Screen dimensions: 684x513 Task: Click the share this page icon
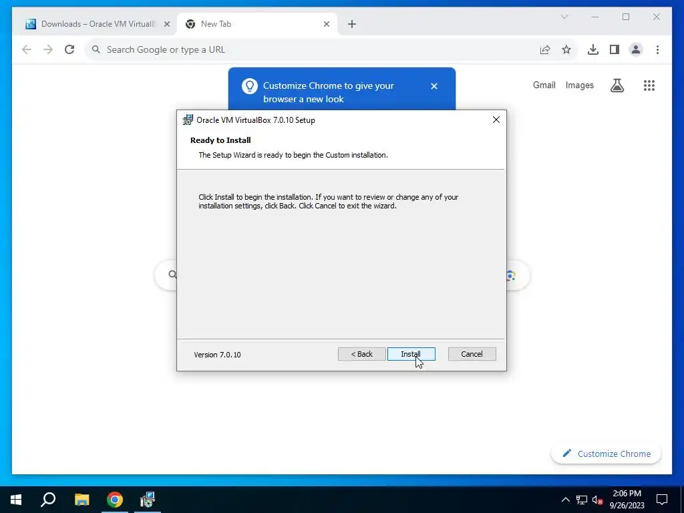(545, 49)
